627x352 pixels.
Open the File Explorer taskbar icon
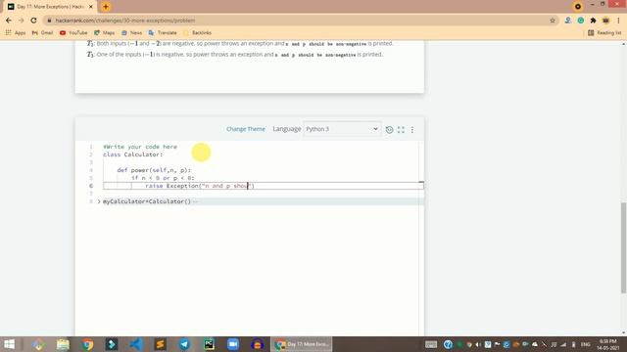click(63, 344)
